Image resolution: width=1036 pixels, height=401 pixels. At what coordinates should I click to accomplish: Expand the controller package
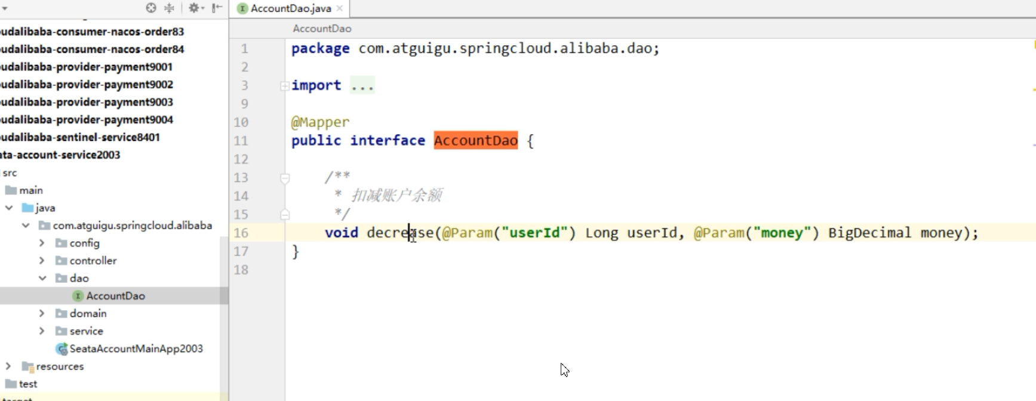pos(42,261)
